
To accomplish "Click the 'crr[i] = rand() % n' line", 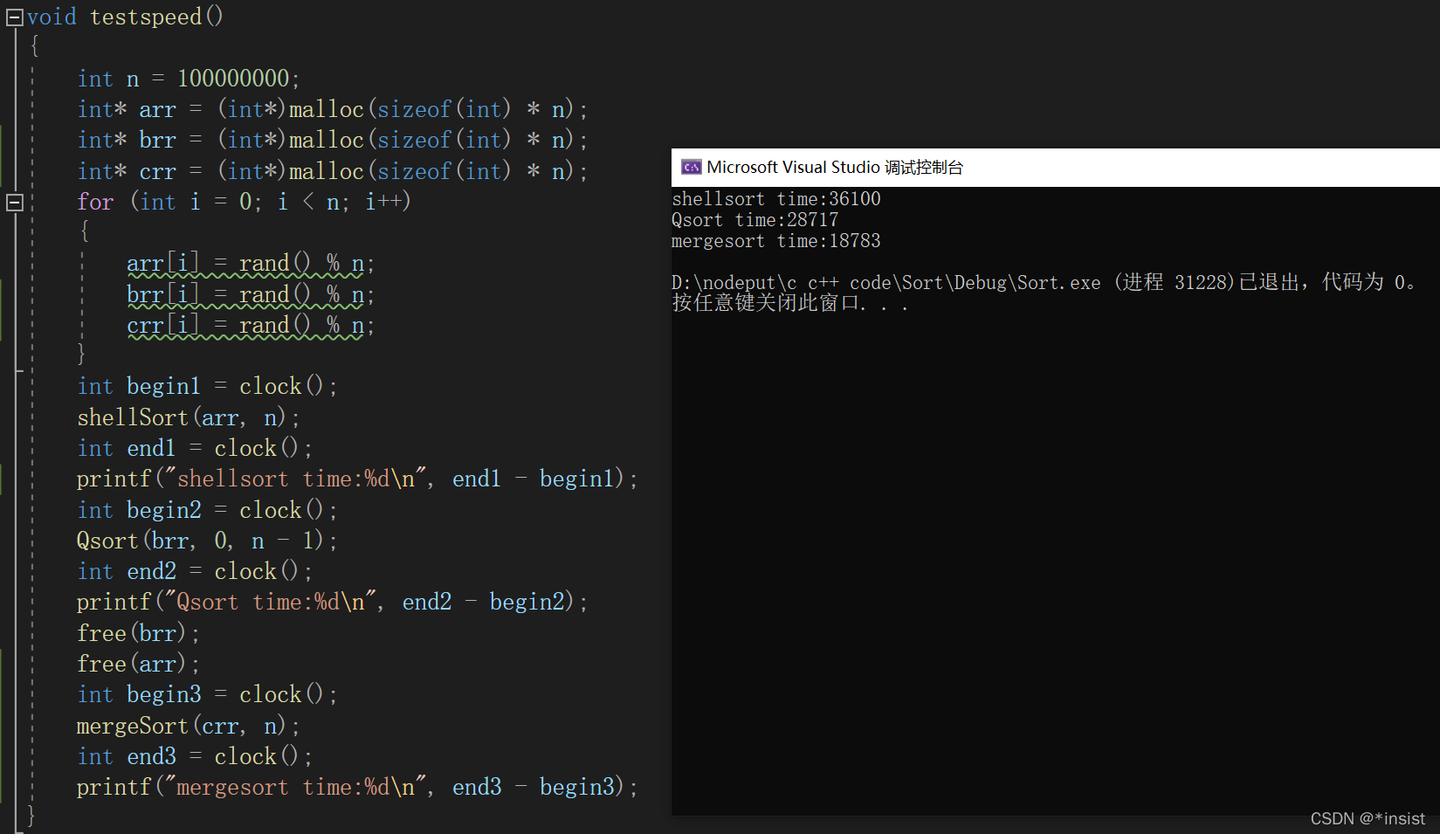I will 251,325.
